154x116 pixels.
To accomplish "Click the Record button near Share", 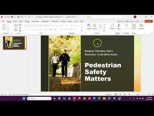I will [121, 21].
